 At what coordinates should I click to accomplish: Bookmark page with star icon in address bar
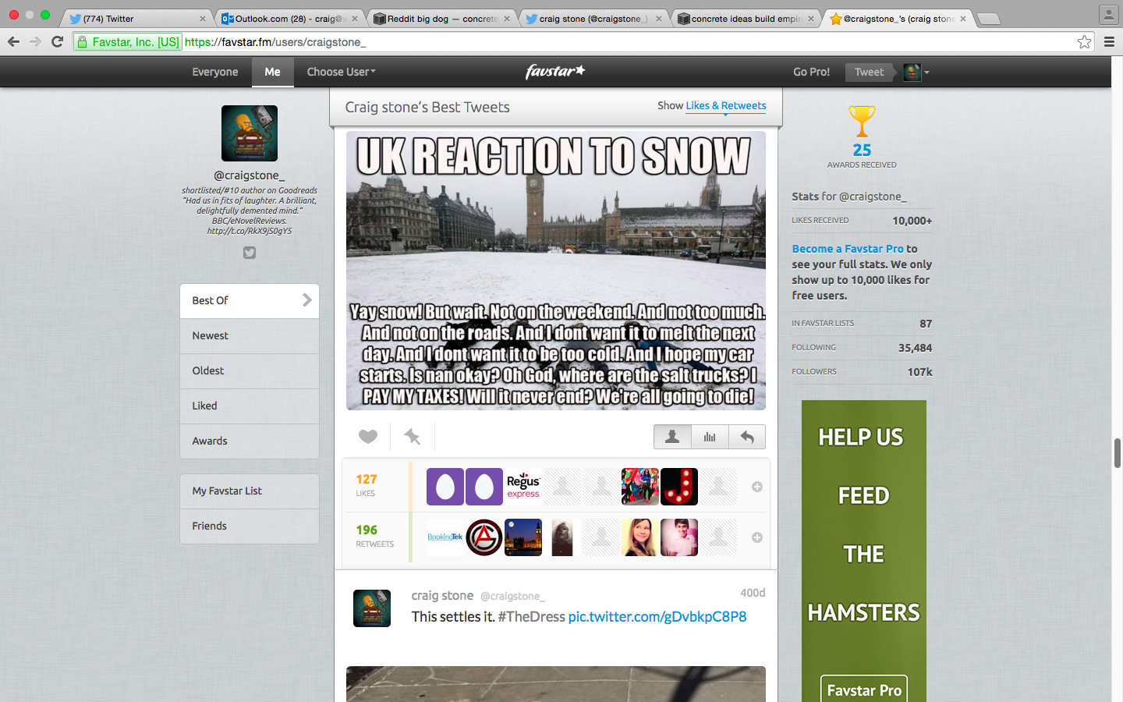pyautogui.click(x=1084, y=41)
